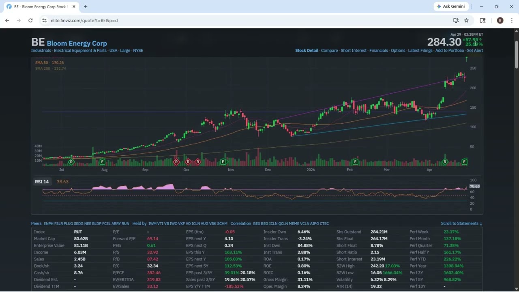The width and height of the screenshot is (519, 292).
Task: Open ETF holder VTI
Action: [160, 223]
